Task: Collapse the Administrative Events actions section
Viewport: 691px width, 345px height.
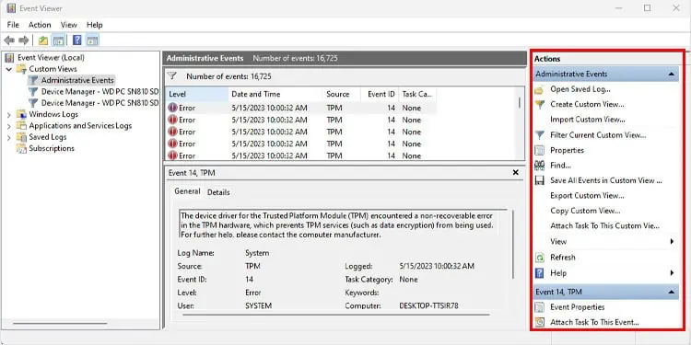Action: (671, 75)
